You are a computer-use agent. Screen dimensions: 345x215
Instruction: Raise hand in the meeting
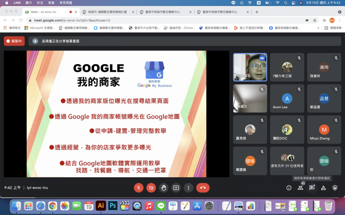(x=163, y=188)
